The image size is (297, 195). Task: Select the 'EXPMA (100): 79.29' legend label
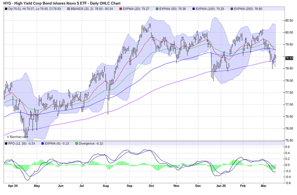pyautogui.click(x=210, y=9)
